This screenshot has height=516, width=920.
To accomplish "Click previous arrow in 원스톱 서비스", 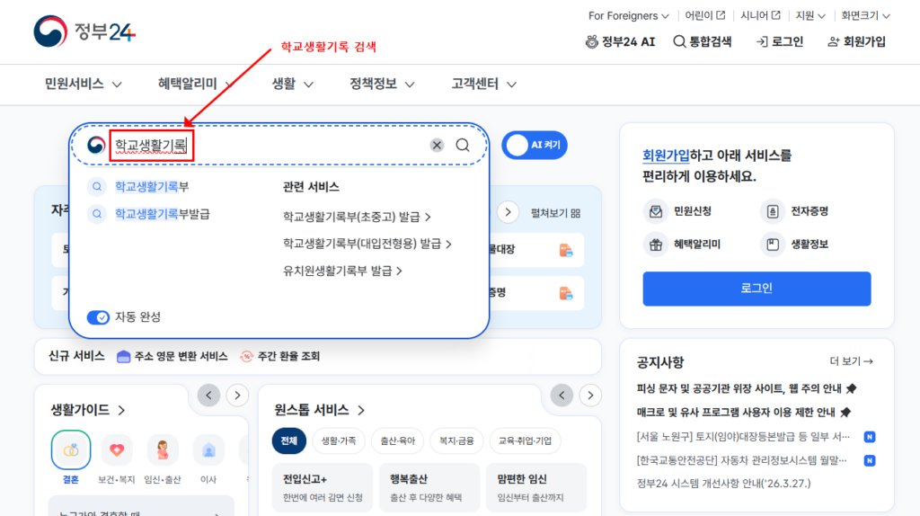I will pos(562,396).
